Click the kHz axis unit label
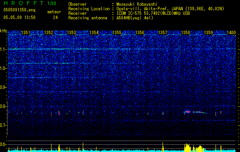This screenshot has height=152, width=240. 3,31
